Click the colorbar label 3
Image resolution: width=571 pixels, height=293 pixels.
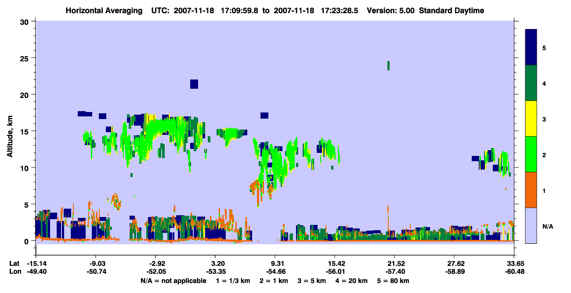(544, 119)
